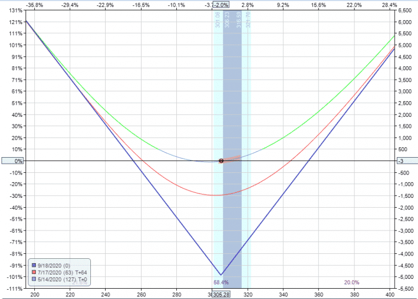Click the 58.4% probability label
The image size is (418, 299).
[x=221, y=283]
